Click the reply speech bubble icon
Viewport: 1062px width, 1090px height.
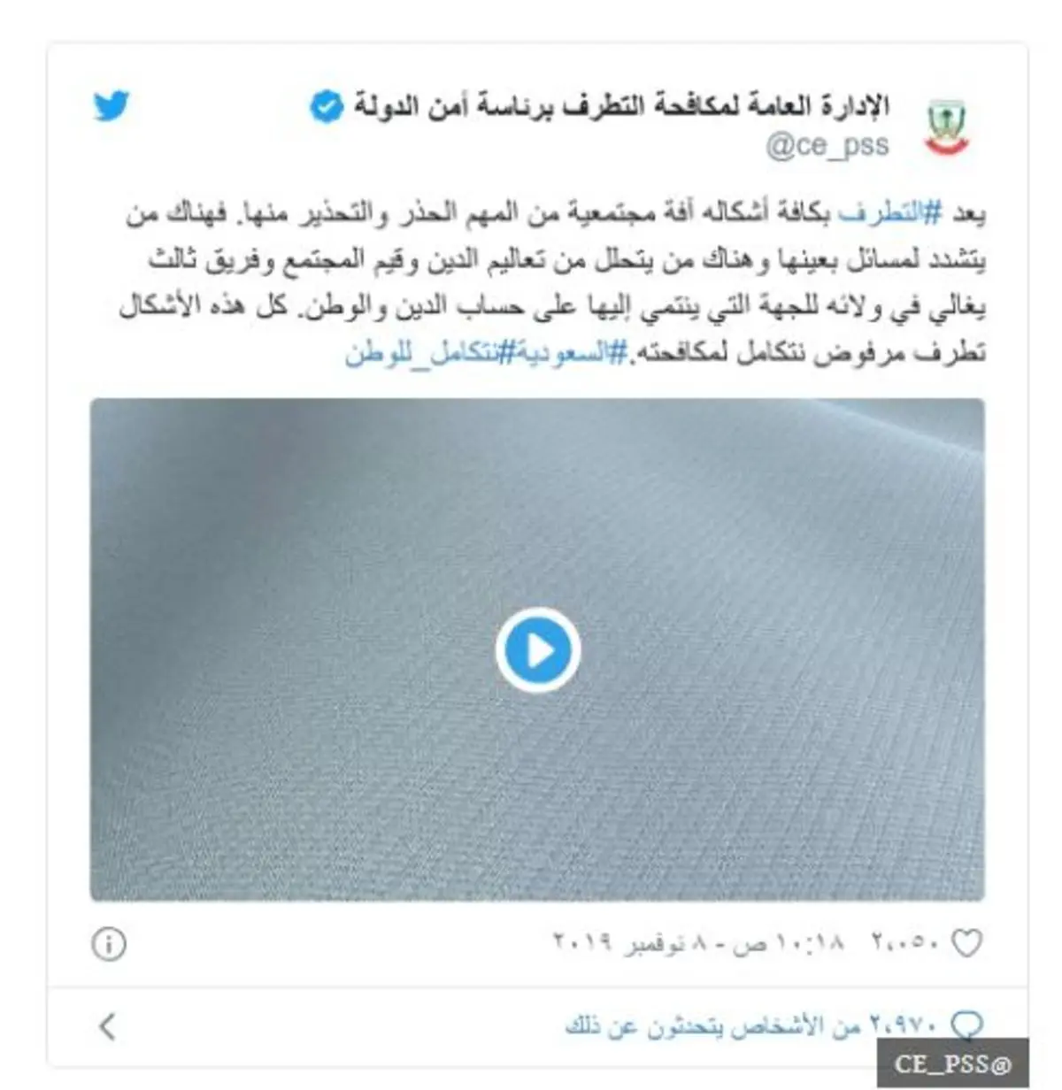(x=966, y=1025)
